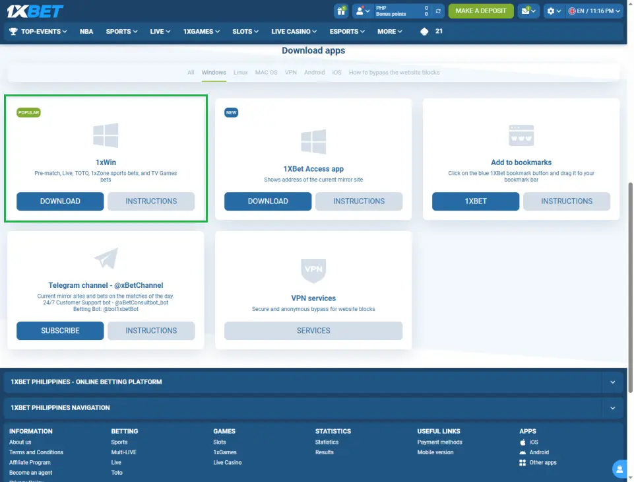Screen dimensions: 634x482
Task: Open the Payment methods footer link
Action: 439,442
